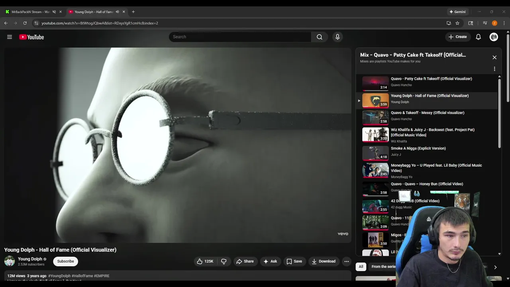
Task: Open Gemini in Chrome
Action: click(457, 12)
